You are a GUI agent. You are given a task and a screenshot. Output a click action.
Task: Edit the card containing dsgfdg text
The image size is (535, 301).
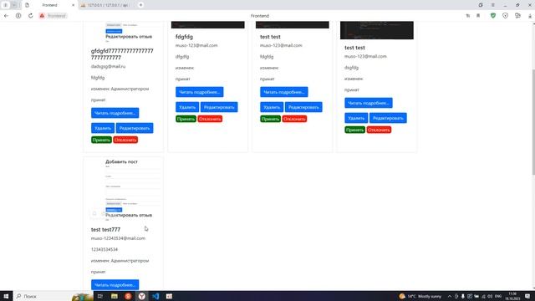(x=388, y=118)
